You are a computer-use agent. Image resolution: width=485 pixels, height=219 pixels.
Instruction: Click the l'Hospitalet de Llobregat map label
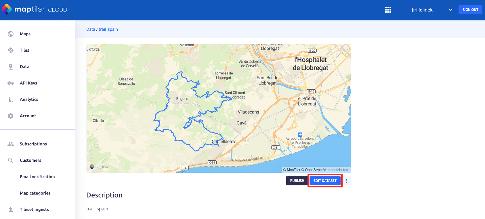point(310,64)
